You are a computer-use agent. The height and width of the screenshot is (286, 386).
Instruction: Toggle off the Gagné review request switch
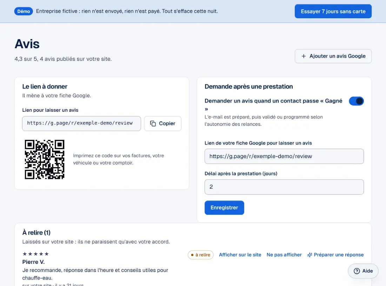coord(356,101)
